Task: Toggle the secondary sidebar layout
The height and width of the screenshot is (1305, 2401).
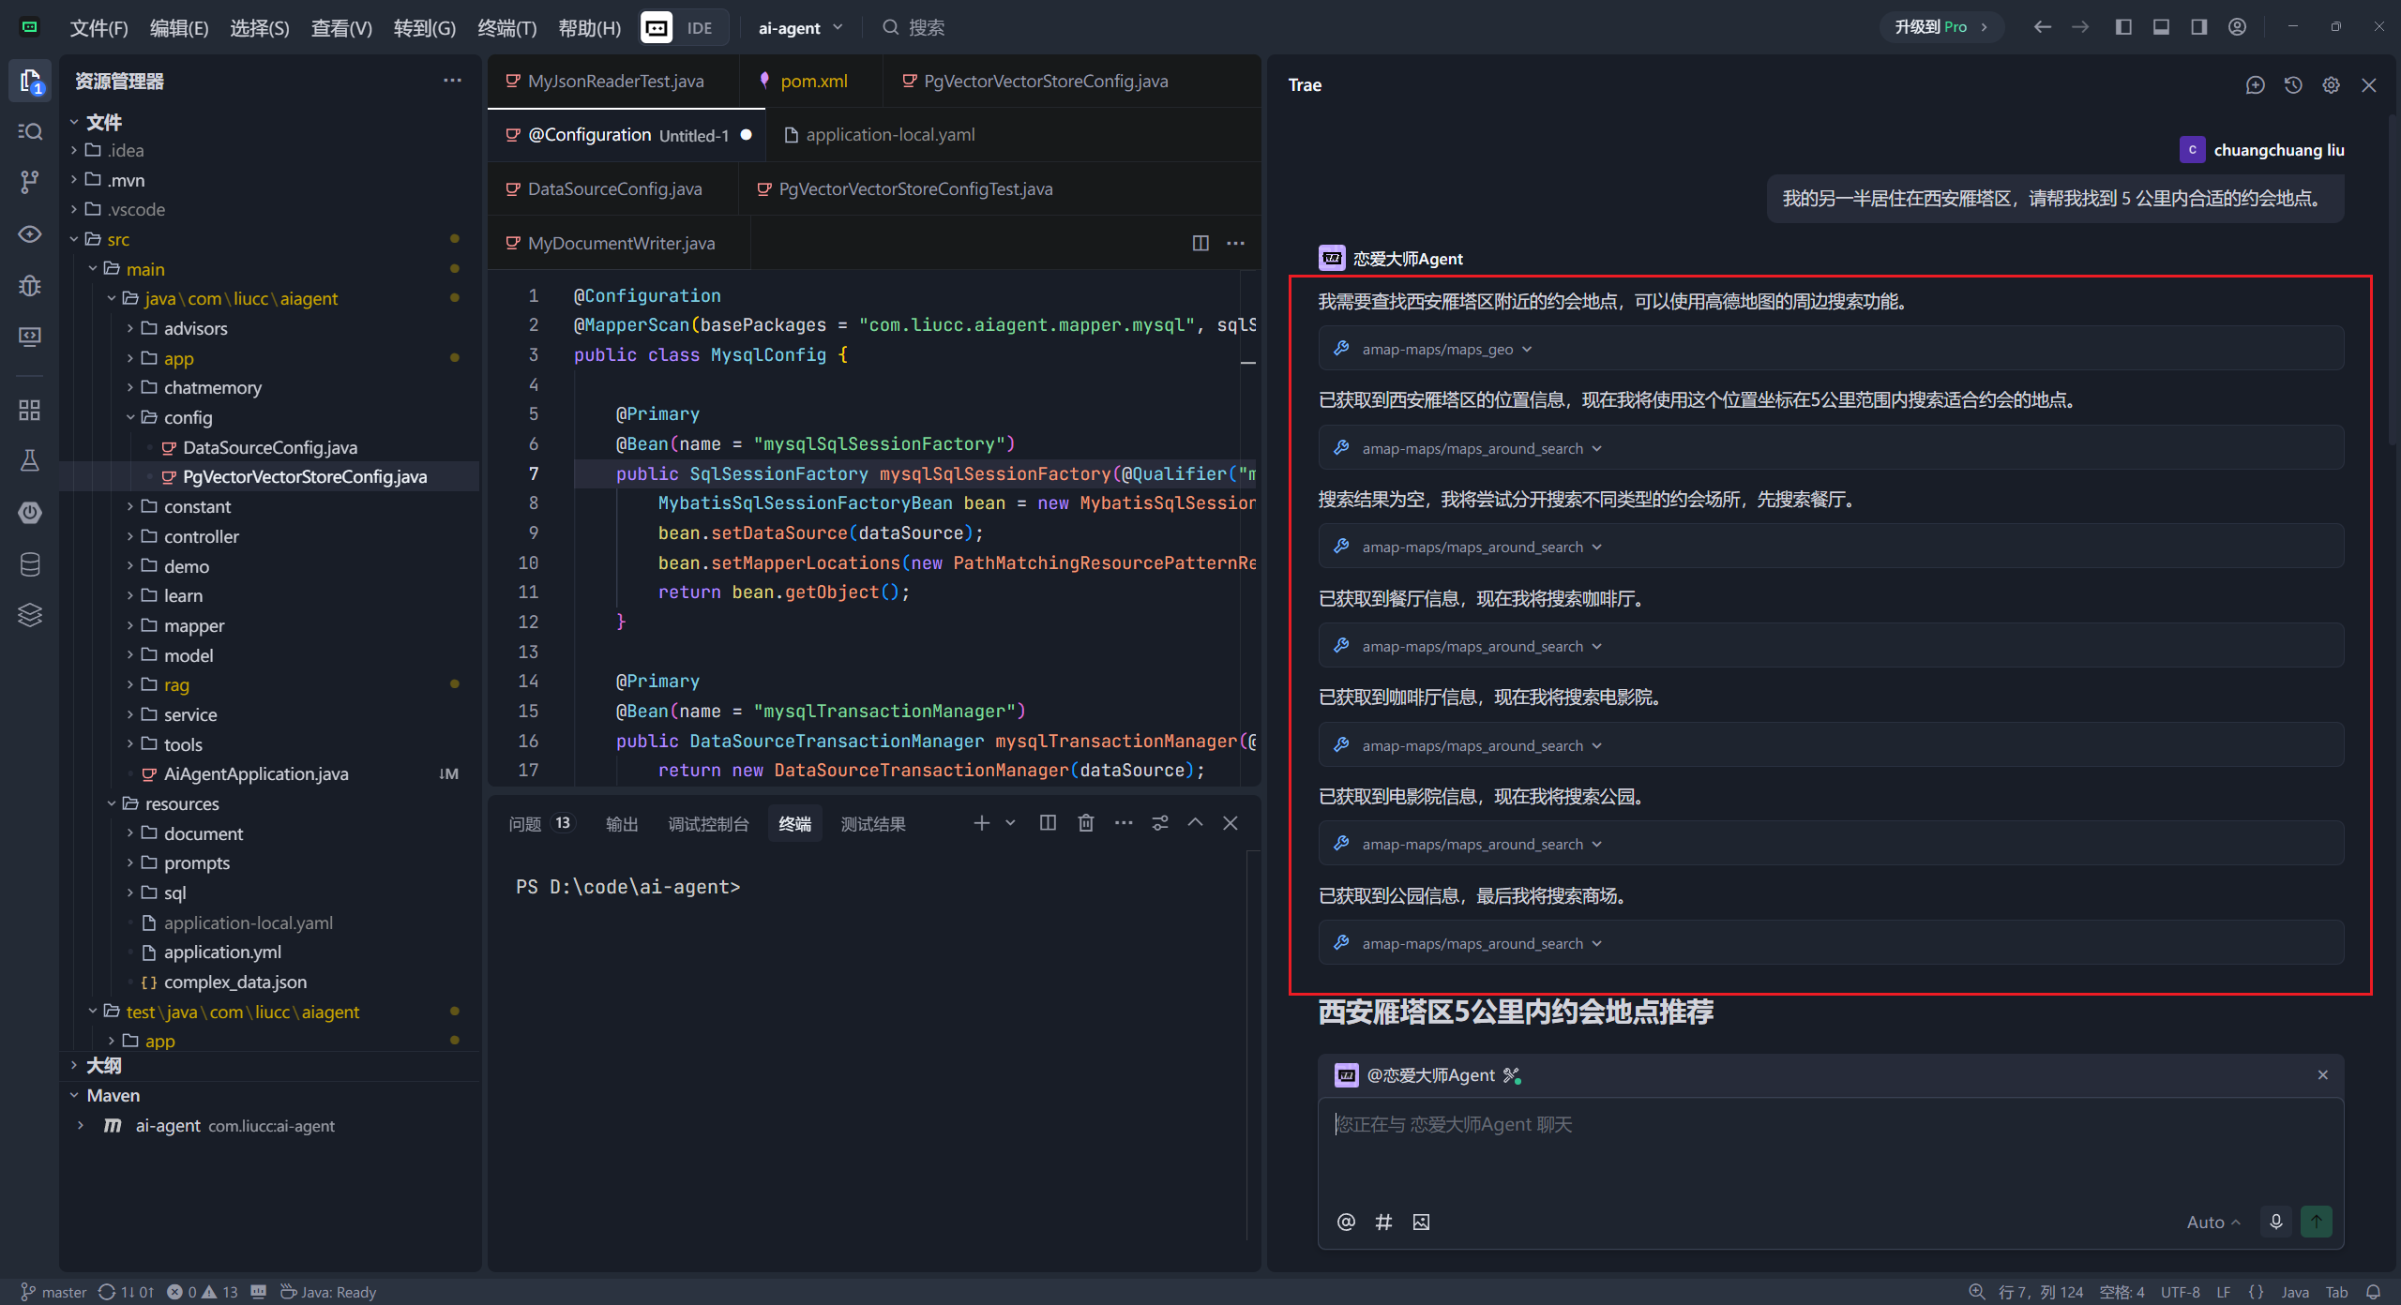Action: (x=2199, y=27)
